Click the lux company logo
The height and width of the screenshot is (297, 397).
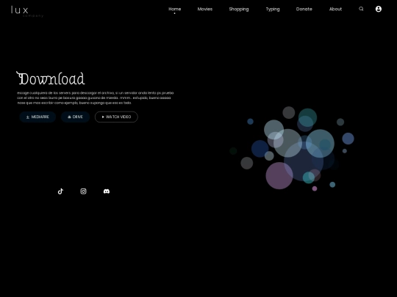27,12
